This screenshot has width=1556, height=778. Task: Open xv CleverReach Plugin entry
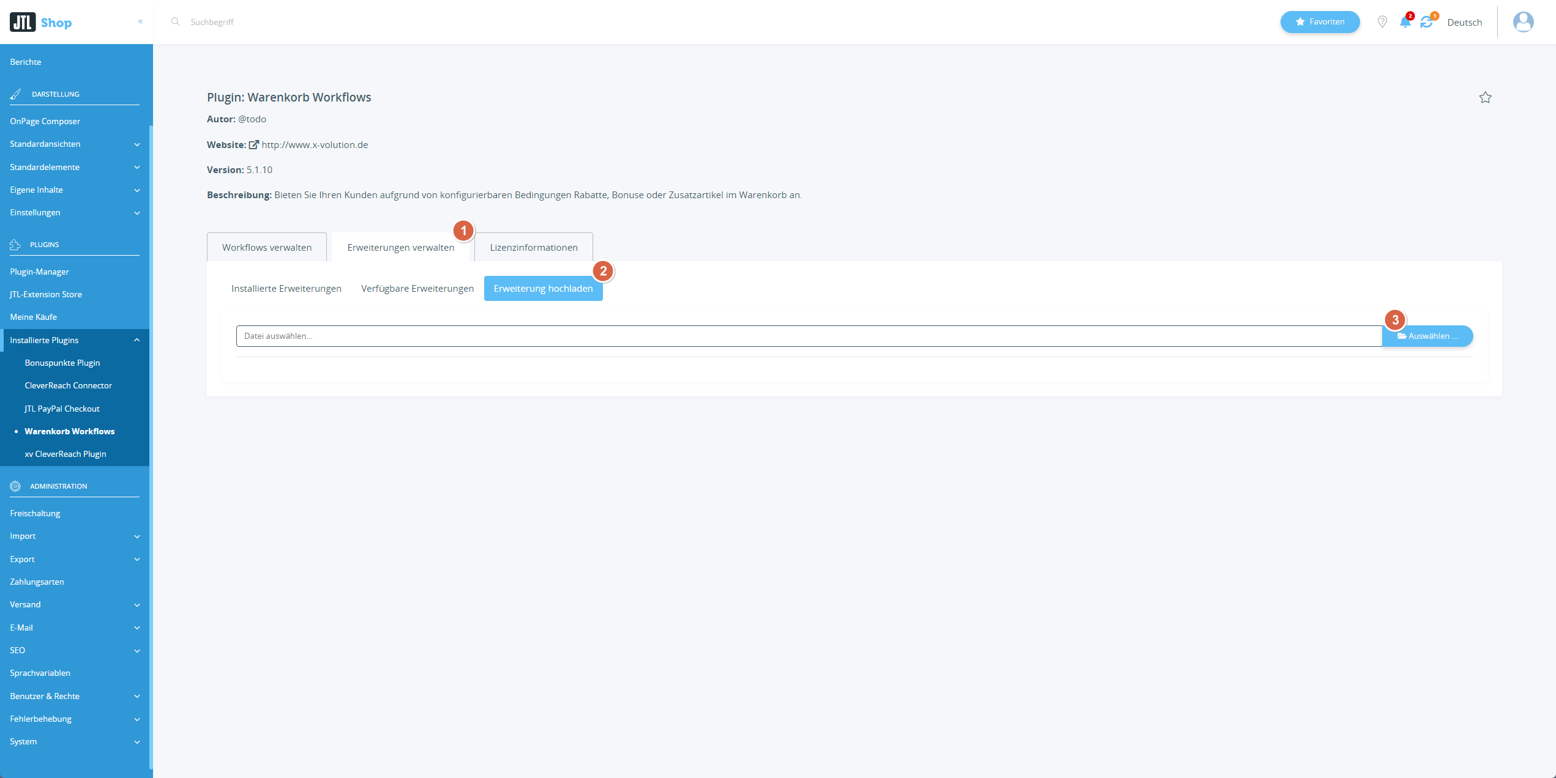pos(65,454)
